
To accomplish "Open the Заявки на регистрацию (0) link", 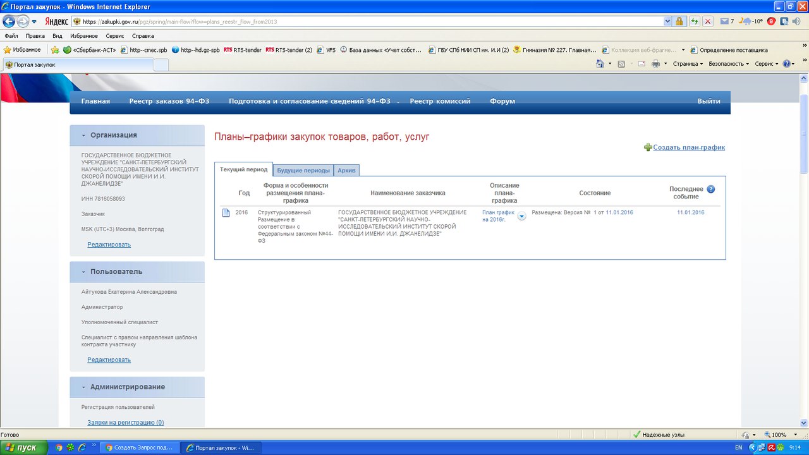I will click(x=126, y=423).
